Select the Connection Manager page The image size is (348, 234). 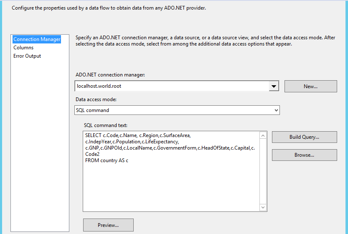tap(37, 39)
